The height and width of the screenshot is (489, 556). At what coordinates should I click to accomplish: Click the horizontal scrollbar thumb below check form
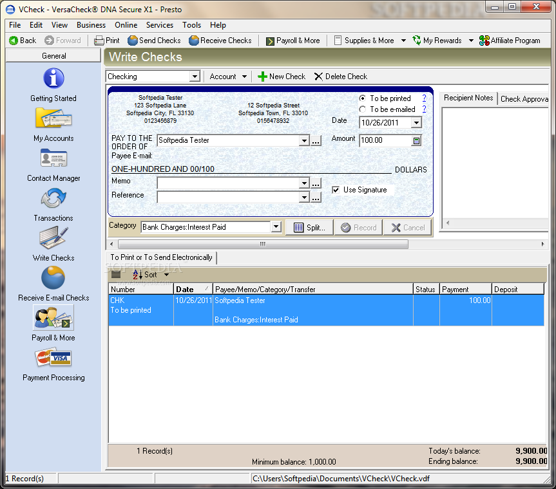(263, 244)
